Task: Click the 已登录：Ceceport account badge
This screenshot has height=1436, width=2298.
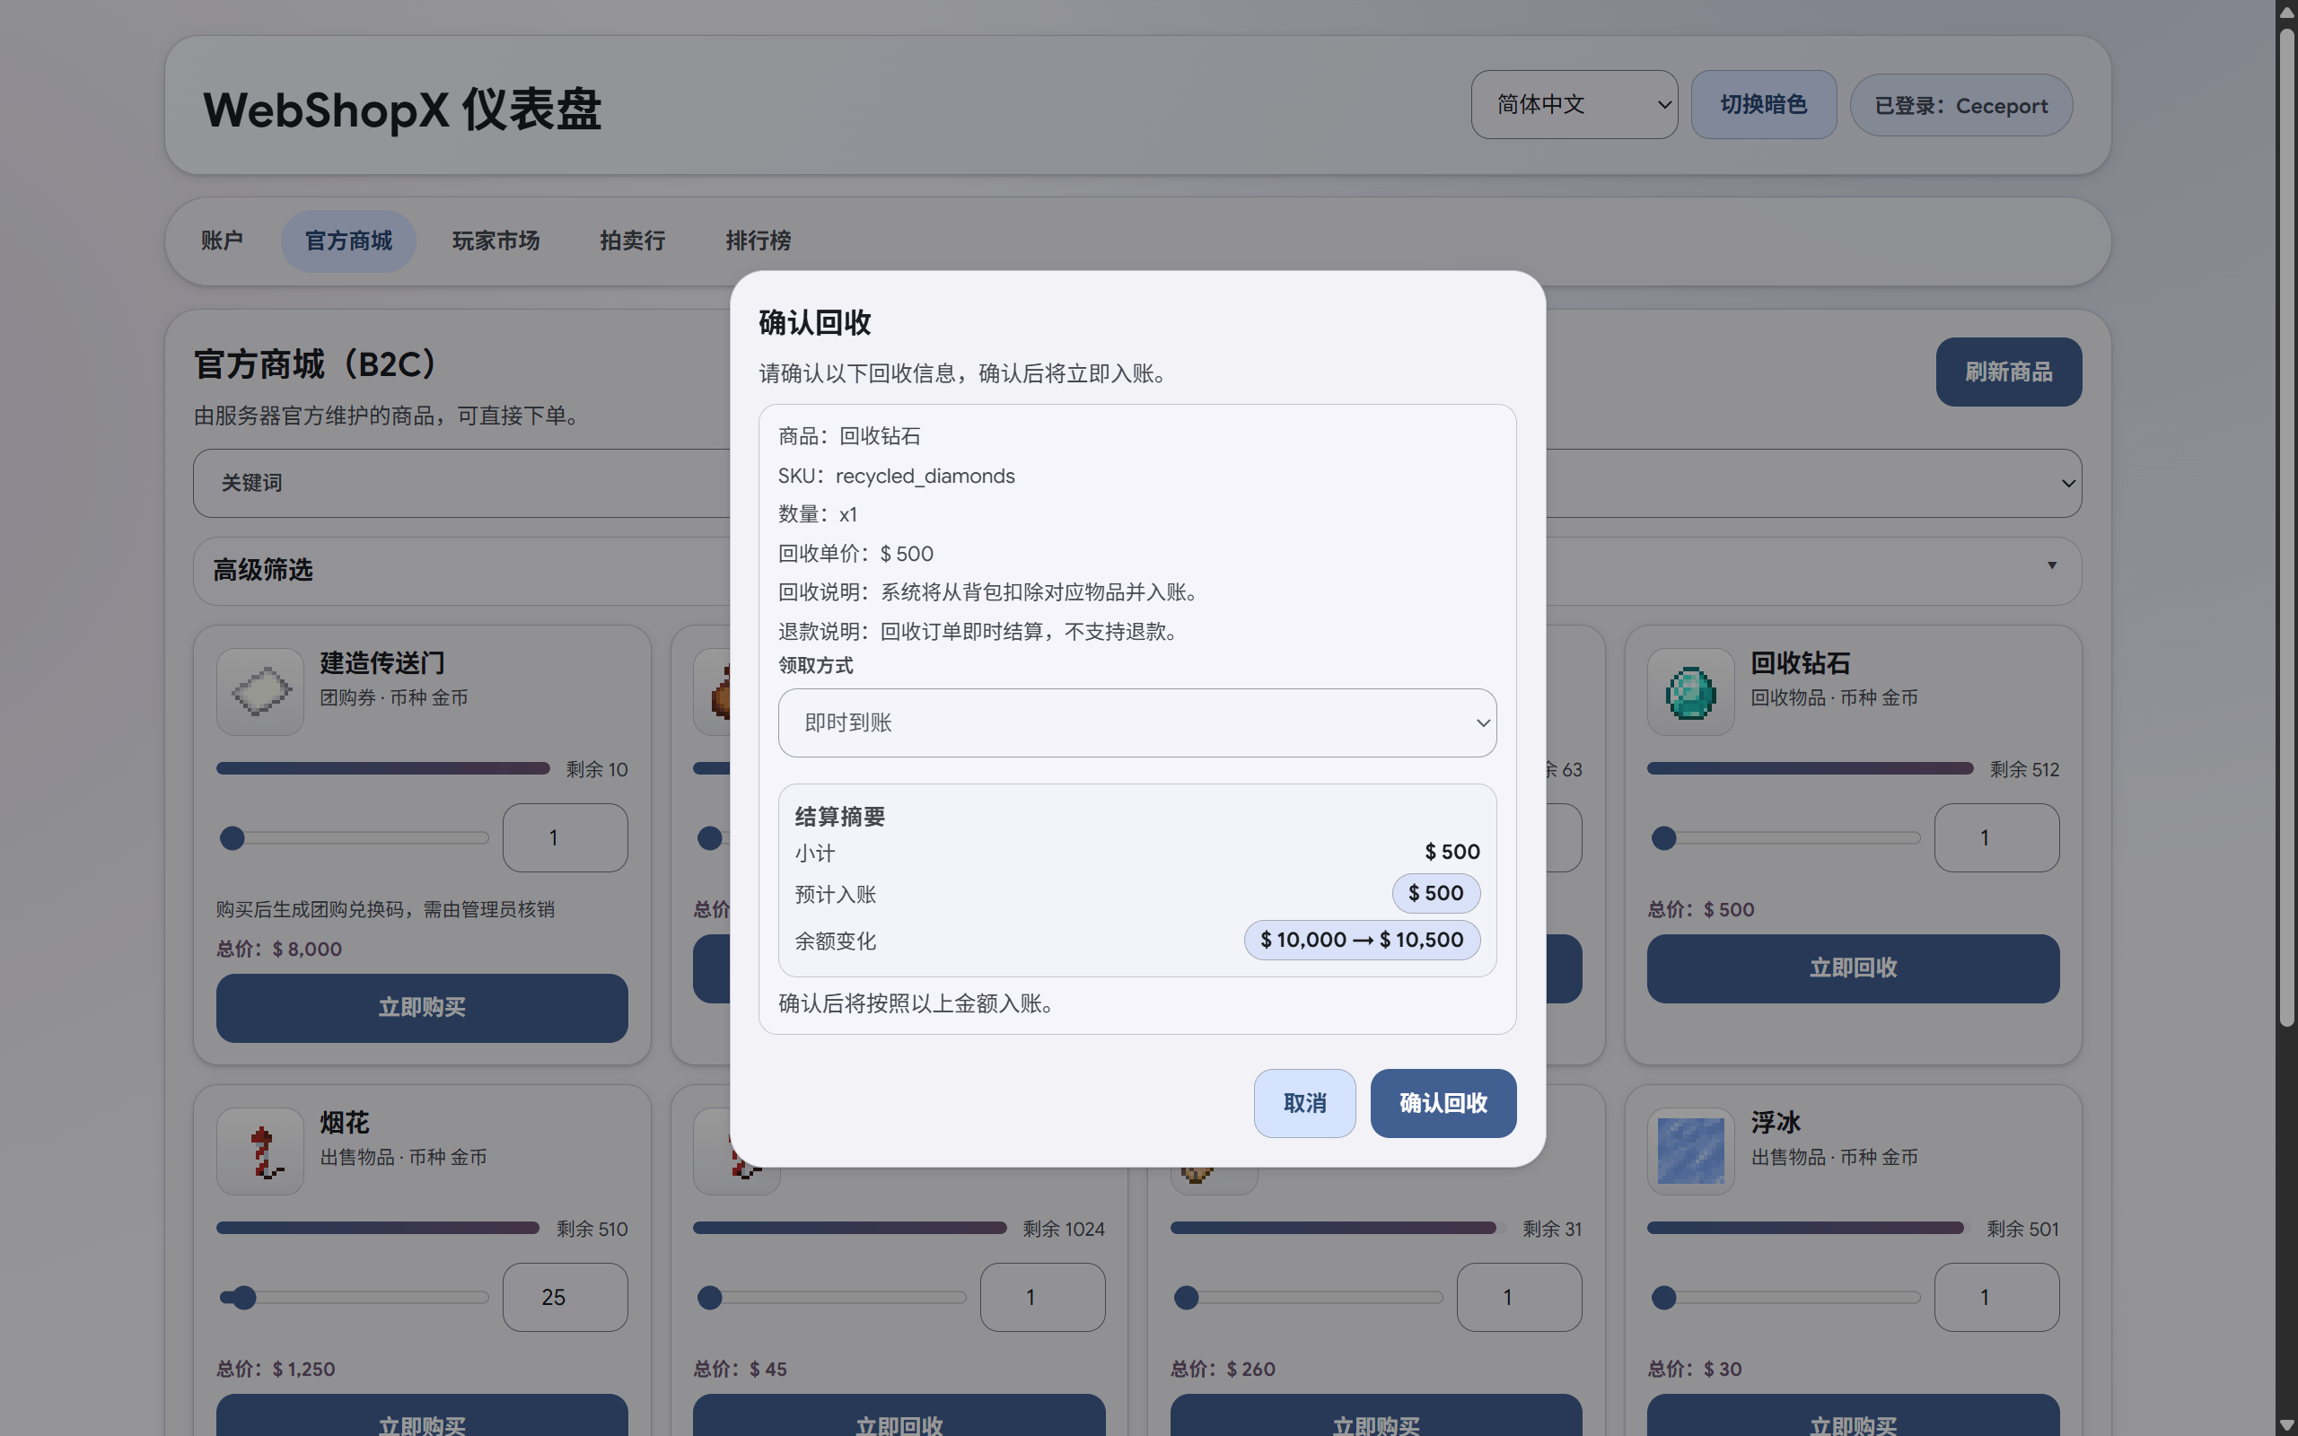Action: coord(1960,105)
